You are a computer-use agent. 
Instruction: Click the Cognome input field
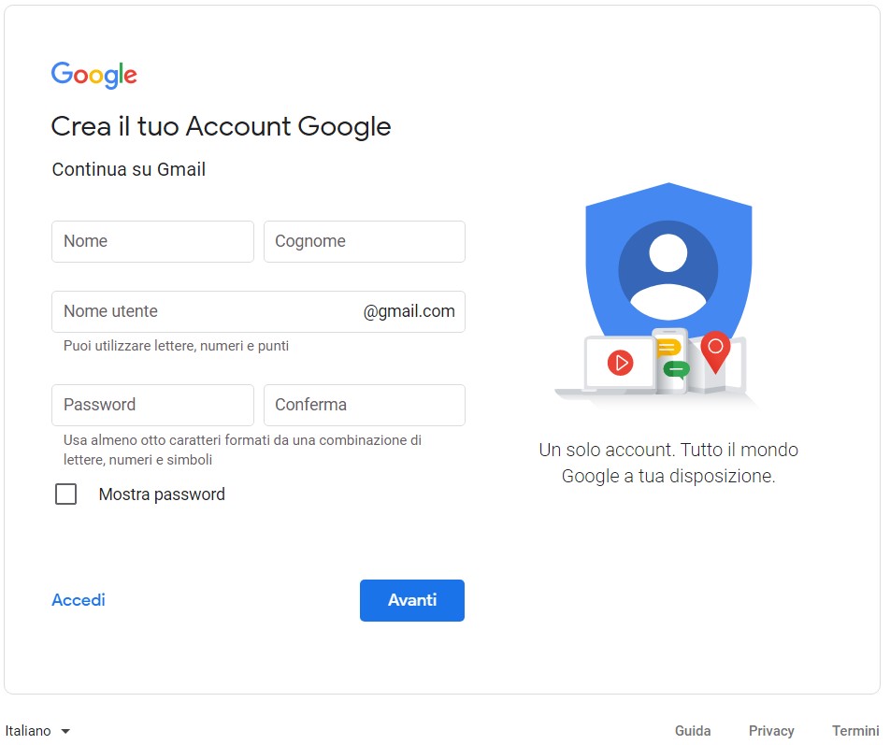pos(364,241)
